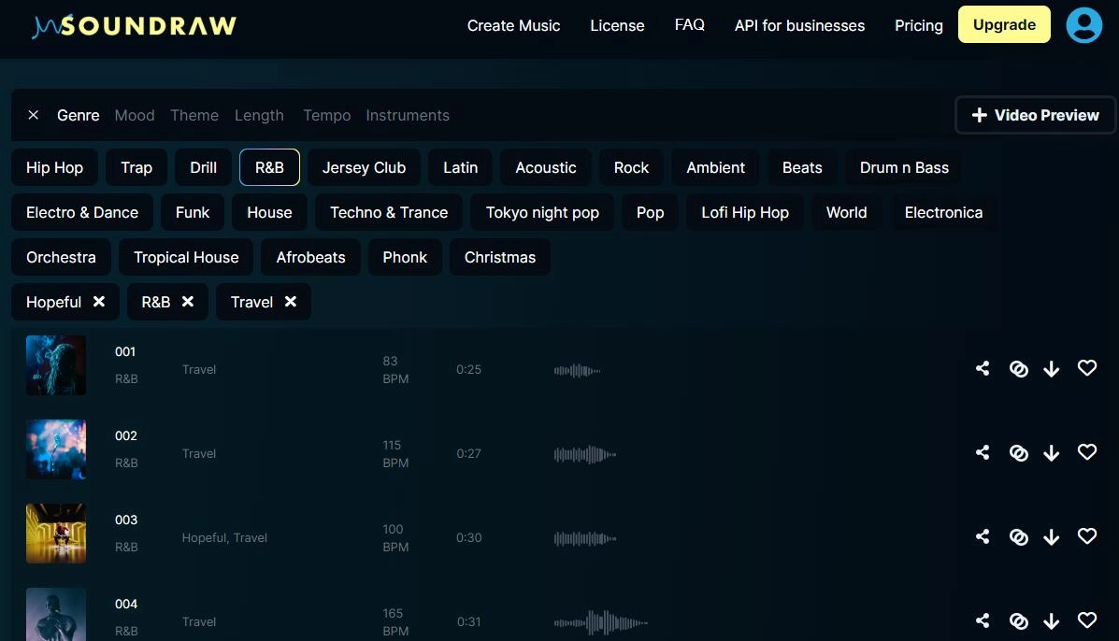Click the share icon for track 001

[x=983, y=369]
